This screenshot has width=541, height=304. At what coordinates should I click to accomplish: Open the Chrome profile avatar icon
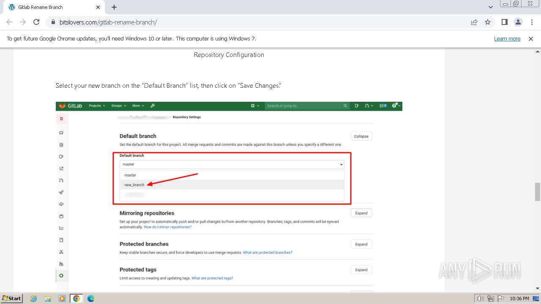tap(518, 22)
